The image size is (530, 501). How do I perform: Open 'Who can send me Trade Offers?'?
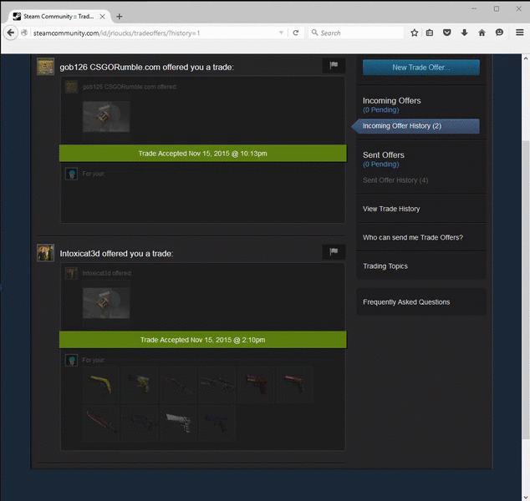pos(413,237)
